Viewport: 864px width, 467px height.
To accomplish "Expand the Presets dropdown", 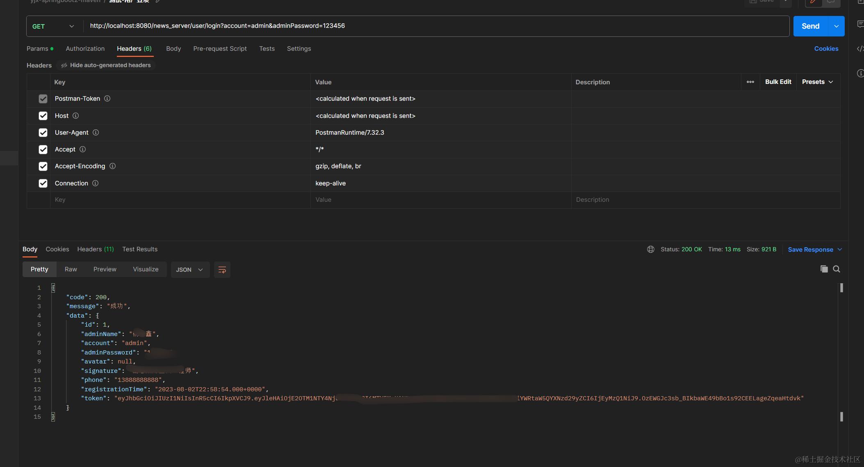I will 817,82.
